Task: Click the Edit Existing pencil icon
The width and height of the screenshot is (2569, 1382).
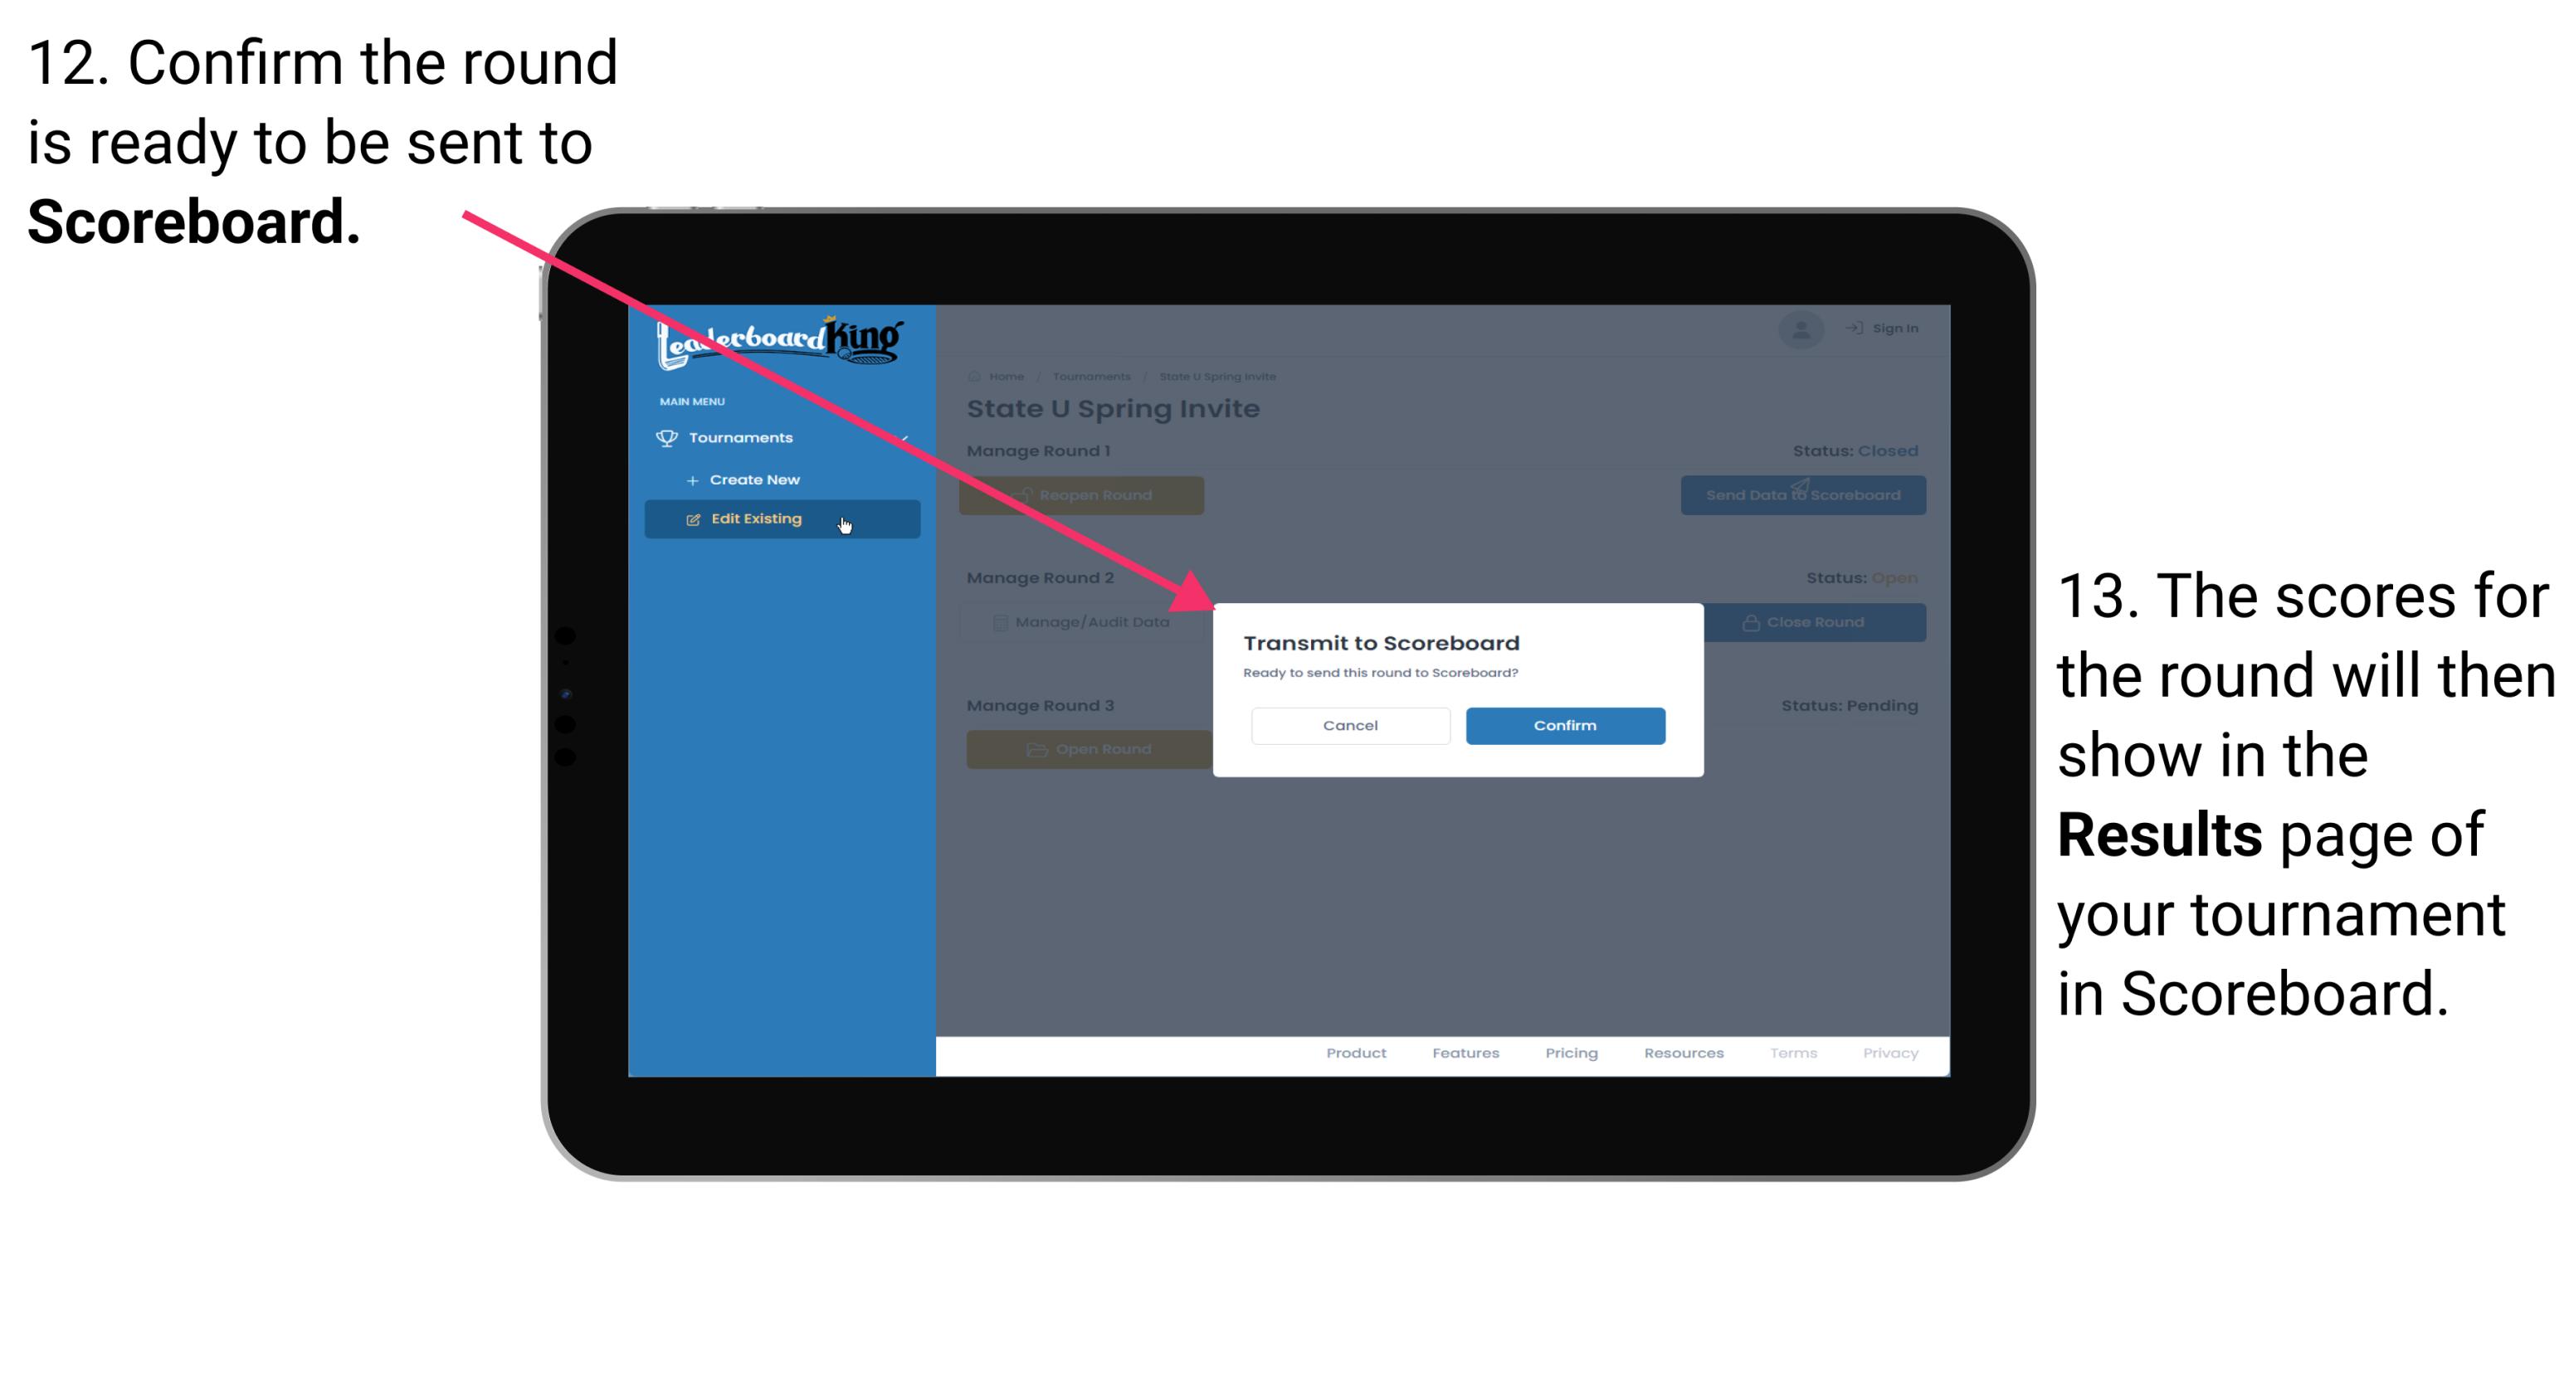Action: pos(690,518)
